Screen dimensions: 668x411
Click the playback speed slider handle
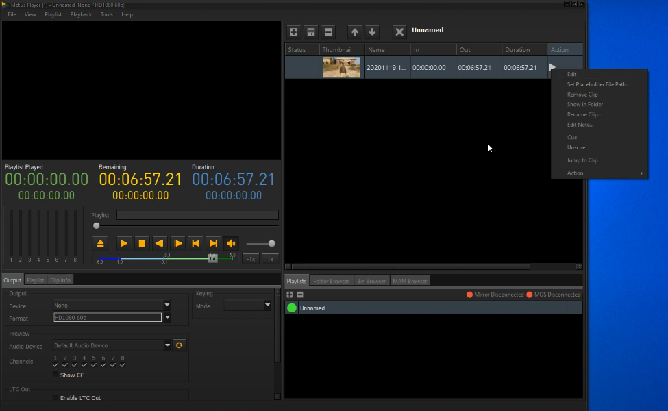click(x=212, y=258)
